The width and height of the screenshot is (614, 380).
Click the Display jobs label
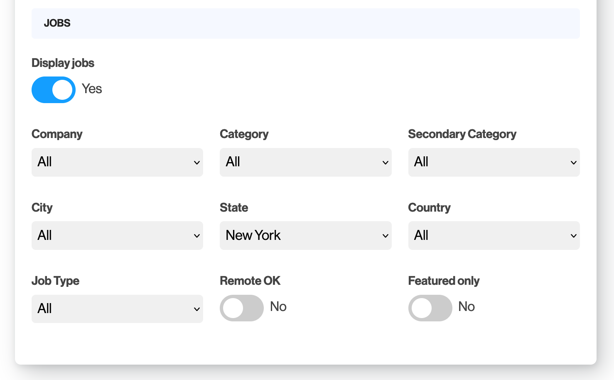pyautogui.click(x=63, y=63)
